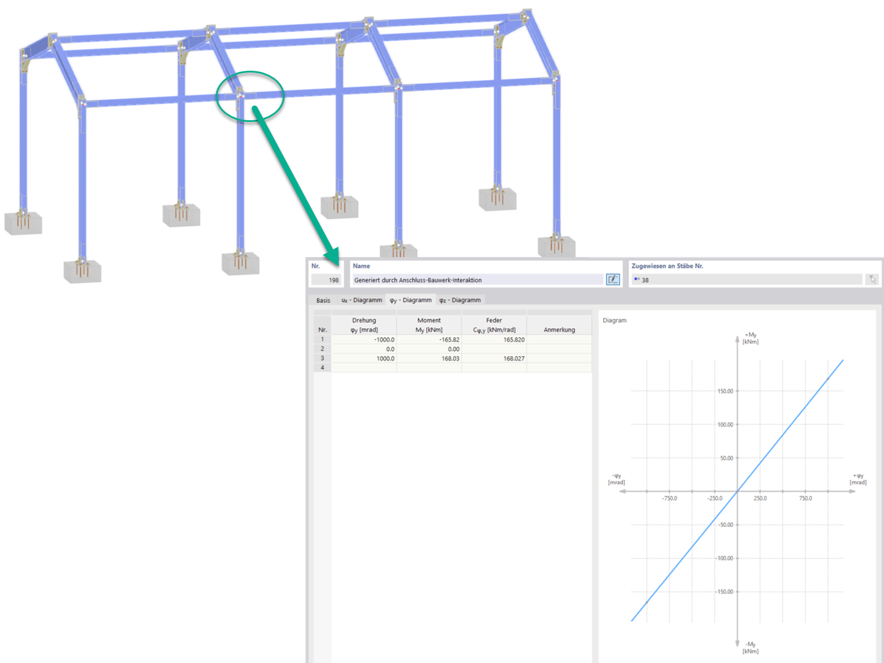This screenshot has height=663, width=884.
Task: Select the φz - Diagramm tab
Action: [x=460, y=300]
